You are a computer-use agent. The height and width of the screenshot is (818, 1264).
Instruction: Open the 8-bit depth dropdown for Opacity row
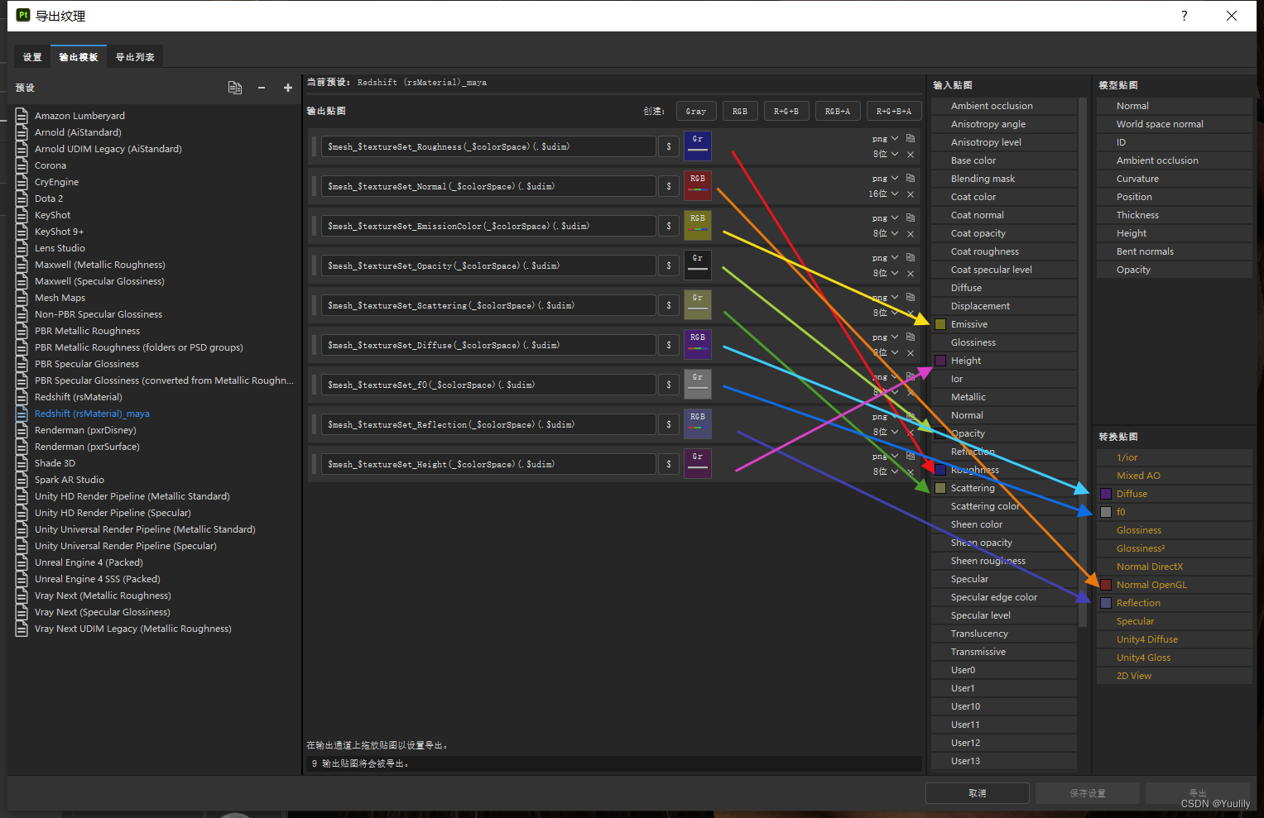point(885,273)
